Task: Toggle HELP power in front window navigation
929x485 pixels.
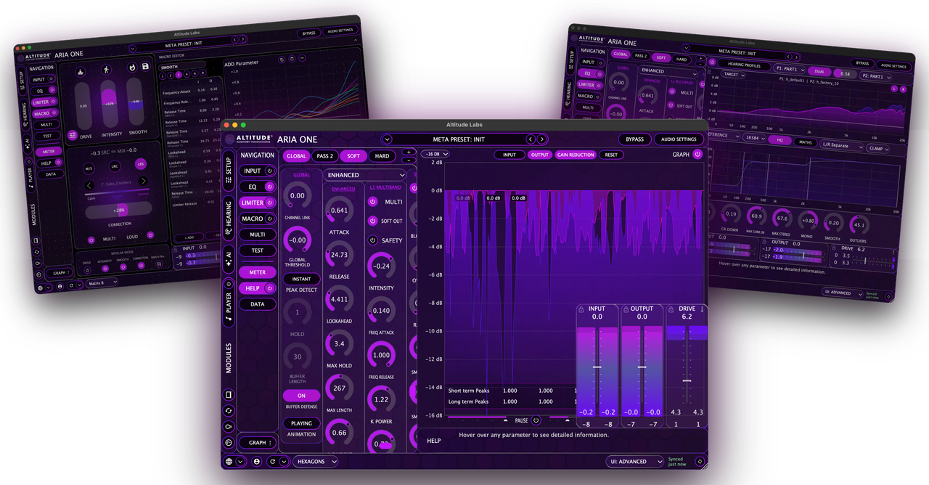Action: [269, 288]
